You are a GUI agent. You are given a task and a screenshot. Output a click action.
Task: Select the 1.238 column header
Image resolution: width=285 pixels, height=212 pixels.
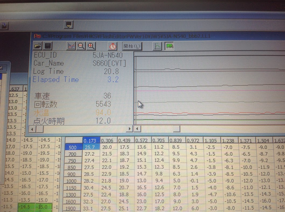click(229, 140)
